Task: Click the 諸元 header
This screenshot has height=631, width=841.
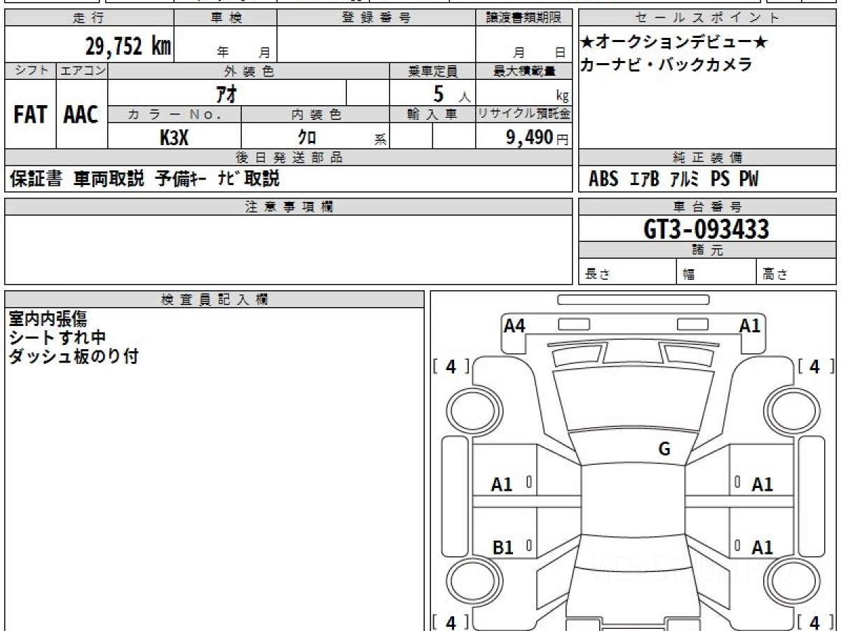Action: pyautogui.click(x=708, y=250)
